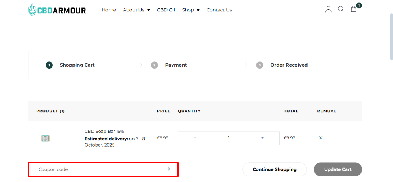Remove CBD Soap Bar with X icon

[x=321, y=138]
